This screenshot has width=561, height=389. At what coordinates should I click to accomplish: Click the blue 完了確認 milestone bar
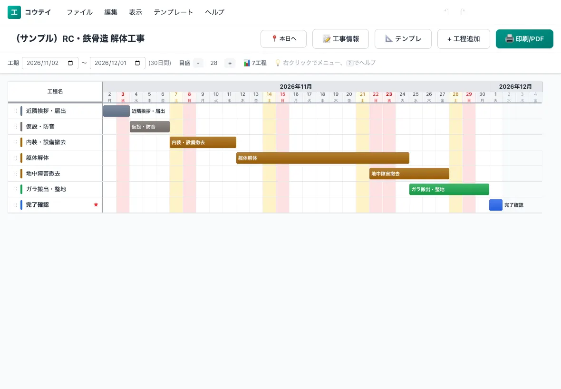click(496, 205)
